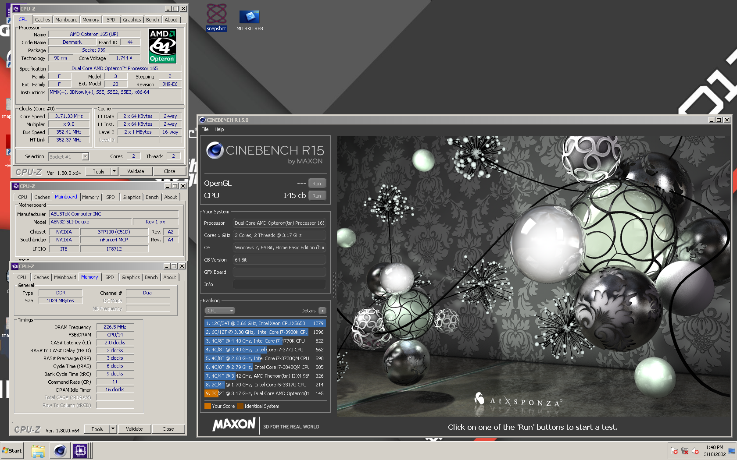737x460 pixels.
Task: Open the CPU ranking type dropdown in Cinebench
Action: tap(220, 311)
